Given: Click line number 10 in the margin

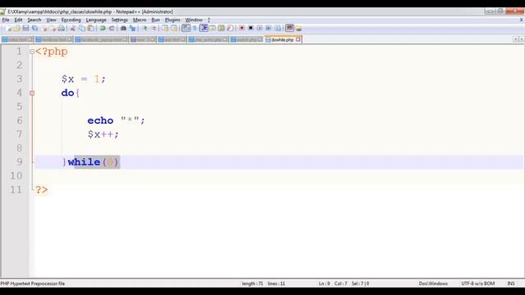Looking at the screenshot, I should 16,176.
